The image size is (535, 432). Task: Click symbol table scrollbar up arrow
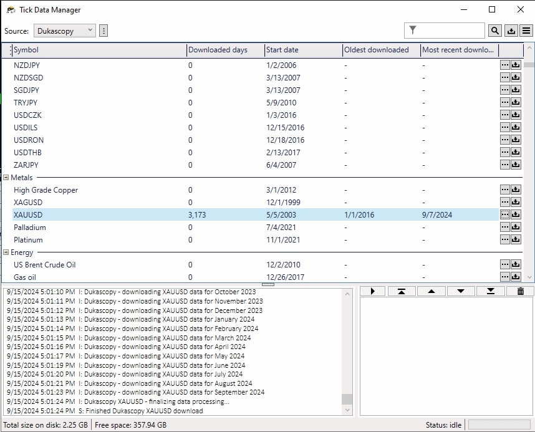pyautogui.click(x=529, y=48)
